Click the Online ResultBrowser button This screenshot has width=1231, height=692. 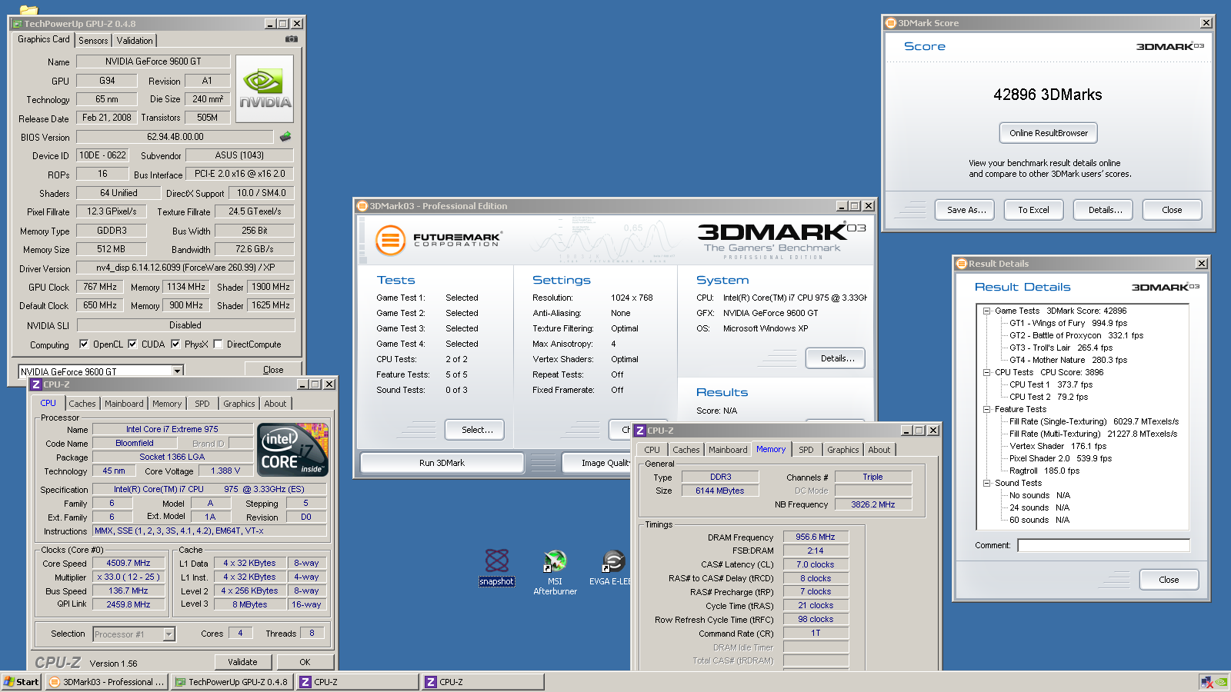[x=1048, y=133]
